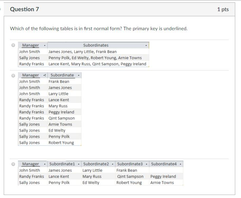Click the 1 pts label
The image size is (241, 198).
click(223, 9)
